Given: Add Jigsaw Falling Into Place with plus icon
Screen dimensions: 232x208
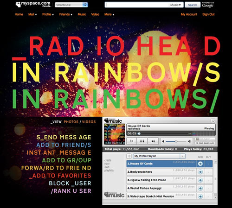Looking at the screenshot, I should (x=200, y=180).
